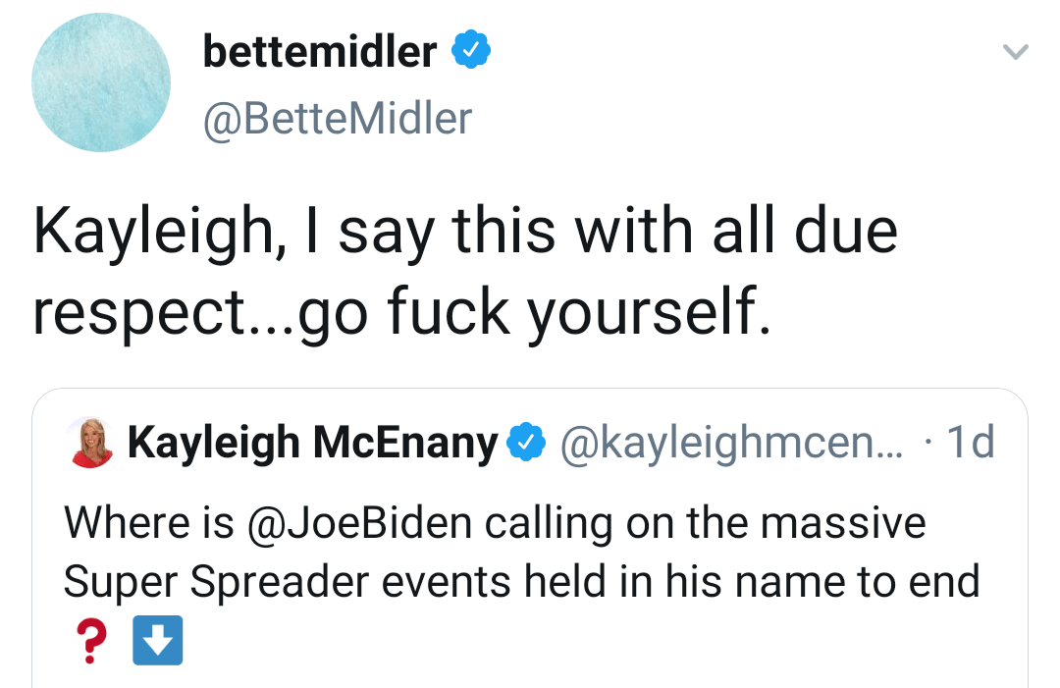Image resolution: width=1060 pixels, height=688 pixels.
Task: Click Bette Midler's circular profile thumbnail
Action: [x=101, y=82]
